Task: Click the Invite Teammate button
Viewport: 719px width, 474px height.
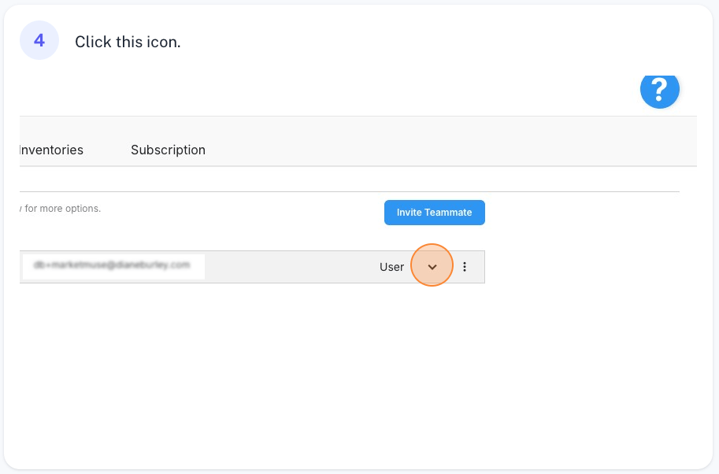Action: click(x=434, y=213)
